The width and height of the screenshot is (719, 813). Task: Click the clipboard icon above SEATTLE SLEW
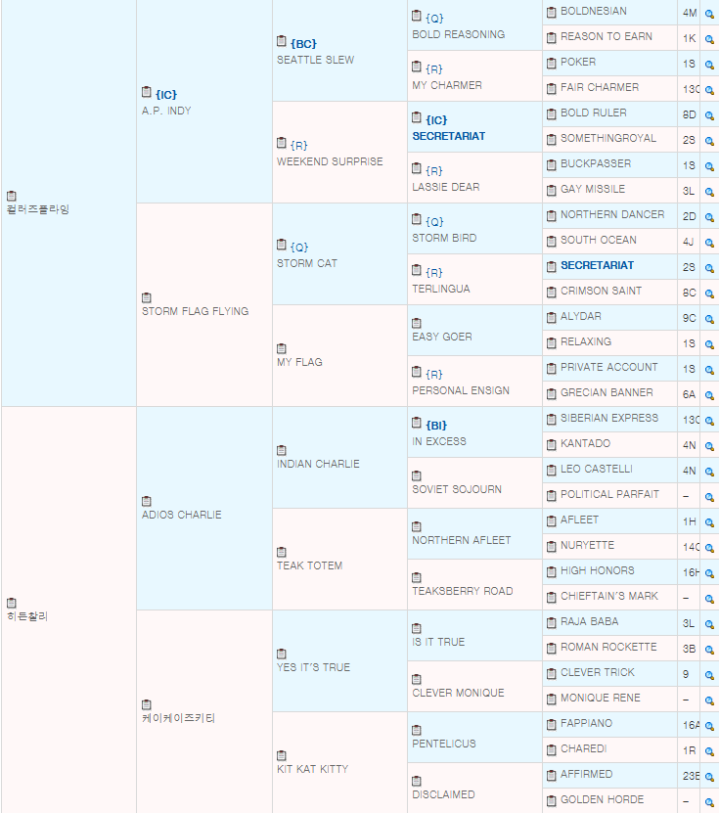point(282,41)
